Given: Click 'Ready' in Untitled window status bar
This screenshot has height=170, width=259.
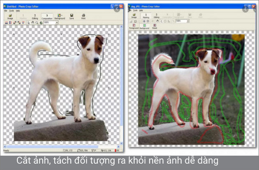Looking at the screenshot, I should [x=6, y=150].
